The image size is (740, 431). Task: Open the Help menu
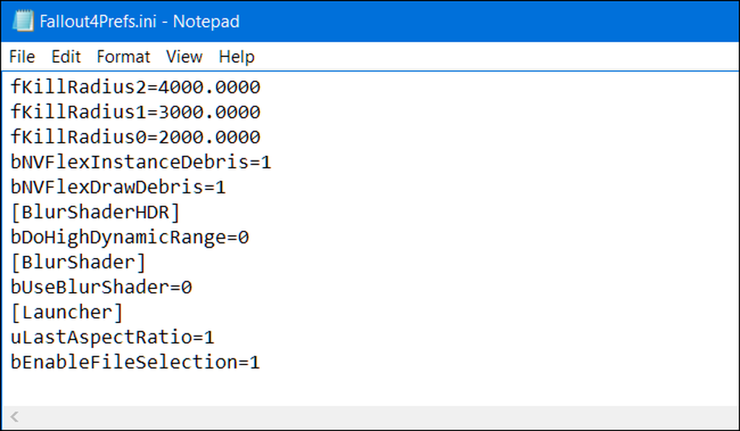coord(237,57)
